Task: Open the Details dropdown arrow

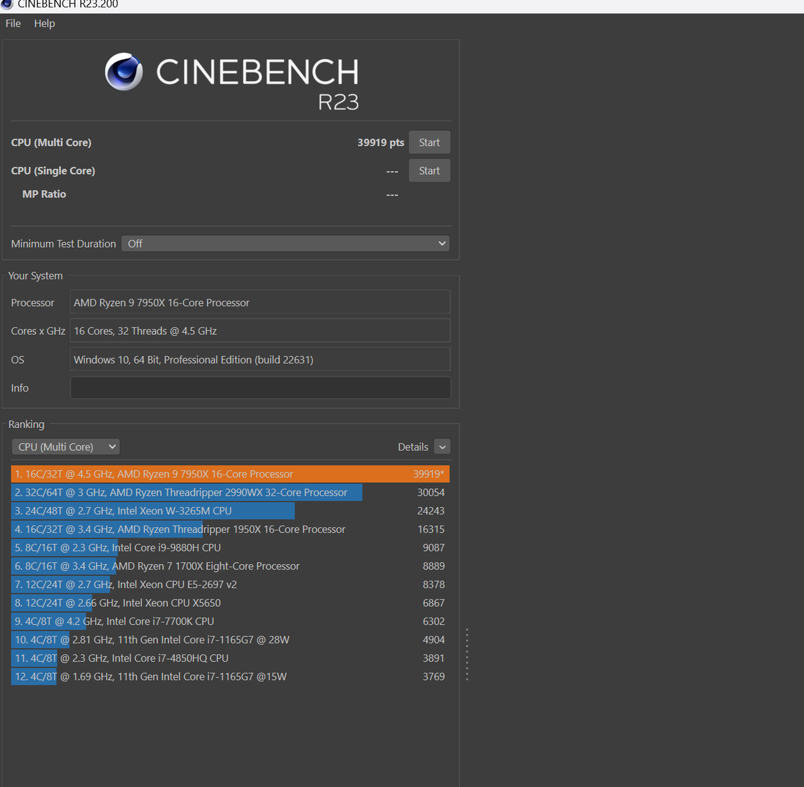Action: [x=442, y=447]
